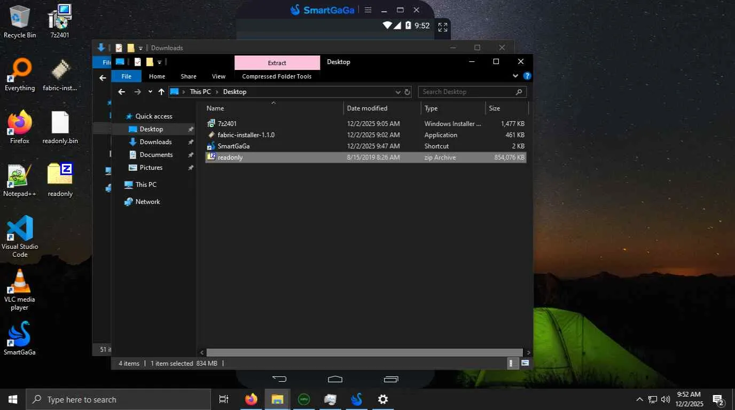Tap the Android Recents button in SmartGaGa
735x410 pixels.
pyautogui.click(x=391, y=379)
